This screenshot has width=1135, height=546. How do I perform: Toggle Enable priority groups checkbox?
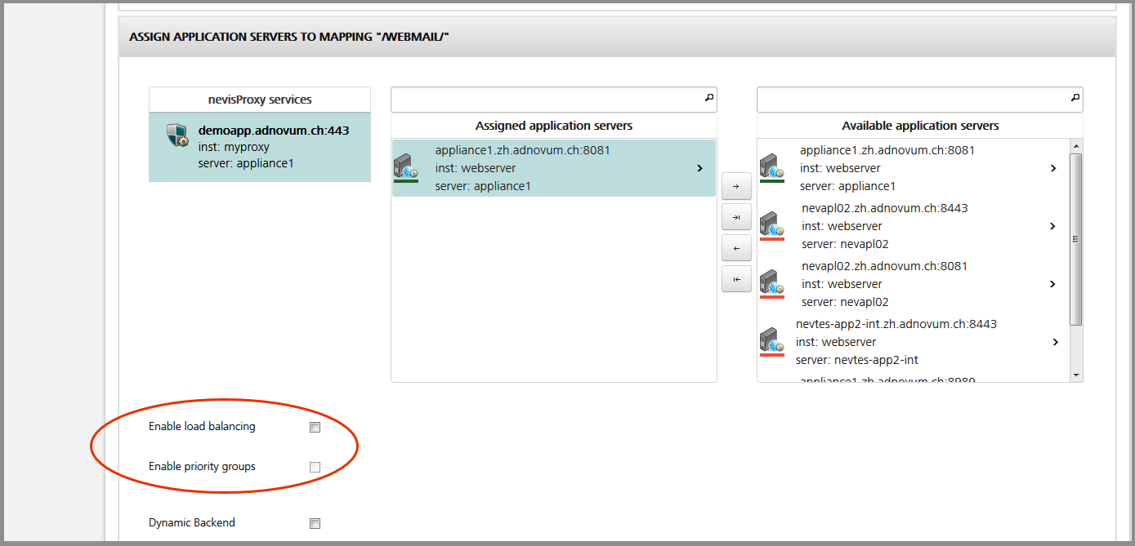pyautogui.click(x=315, y=467)
